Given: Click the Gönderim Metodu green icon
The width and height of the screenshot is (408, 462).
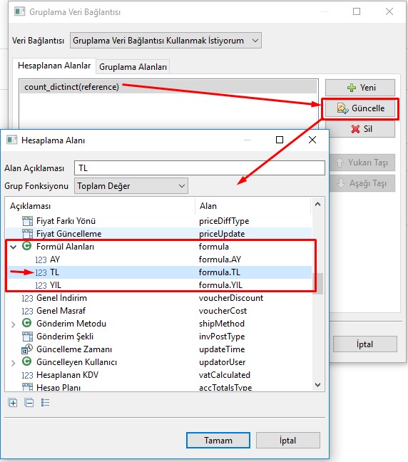Looking at the screenshot, I should pyautogui.click(x=27, y=323).
